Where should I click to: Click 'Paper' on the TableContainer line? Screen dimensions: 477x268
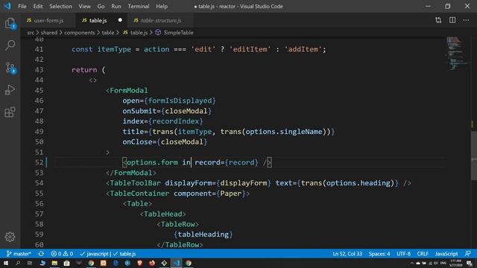pyautogui.click(x=231, y=194)
